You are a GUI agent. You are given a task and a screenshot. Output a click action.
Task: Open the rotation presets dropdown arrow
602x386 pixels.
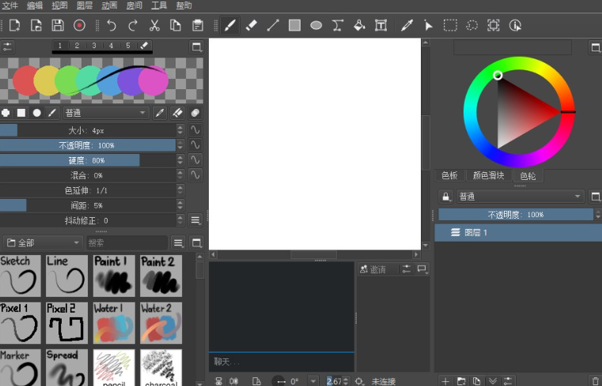(x=313, y=381)
